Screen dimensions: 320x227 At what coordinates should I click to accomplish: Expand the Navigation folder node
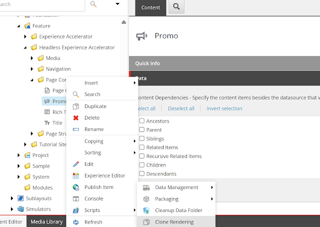pyautogui.click(x=32, y=69)
